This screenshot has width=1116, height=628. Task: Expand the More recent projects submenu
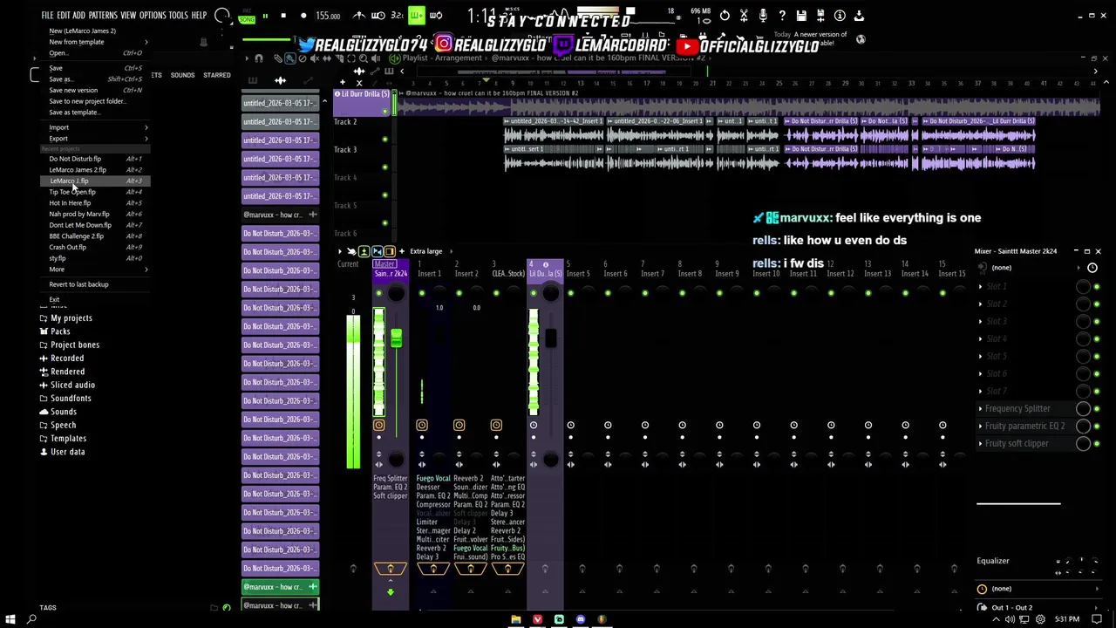96,269
